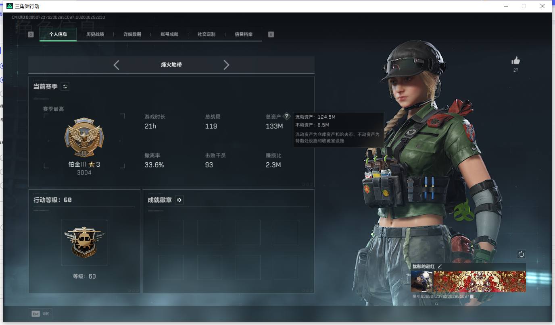The image size is (555, 325).
Task: Click the right arrow beside 烽火地带
Action: [226, 65]
